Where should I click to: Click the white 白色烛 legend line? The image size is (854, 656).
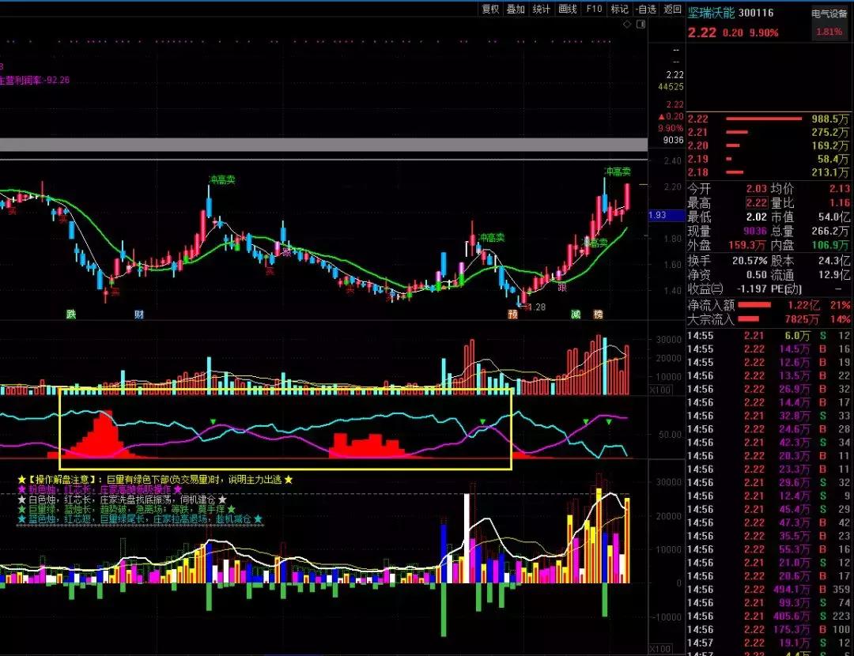pos(122,499)
